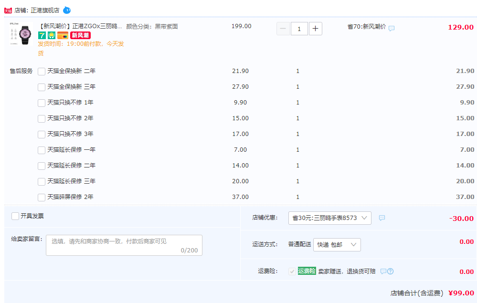Click the Tmall logo icon beside the store name
Screen dimensions: 477x303
[8, 10]
